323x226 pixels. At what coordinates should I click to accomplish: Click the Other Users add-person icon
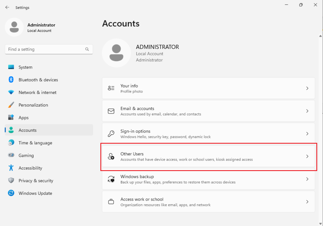[111, 156]
